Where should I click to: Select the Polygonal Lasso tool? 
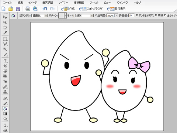(x=5, y=44)
